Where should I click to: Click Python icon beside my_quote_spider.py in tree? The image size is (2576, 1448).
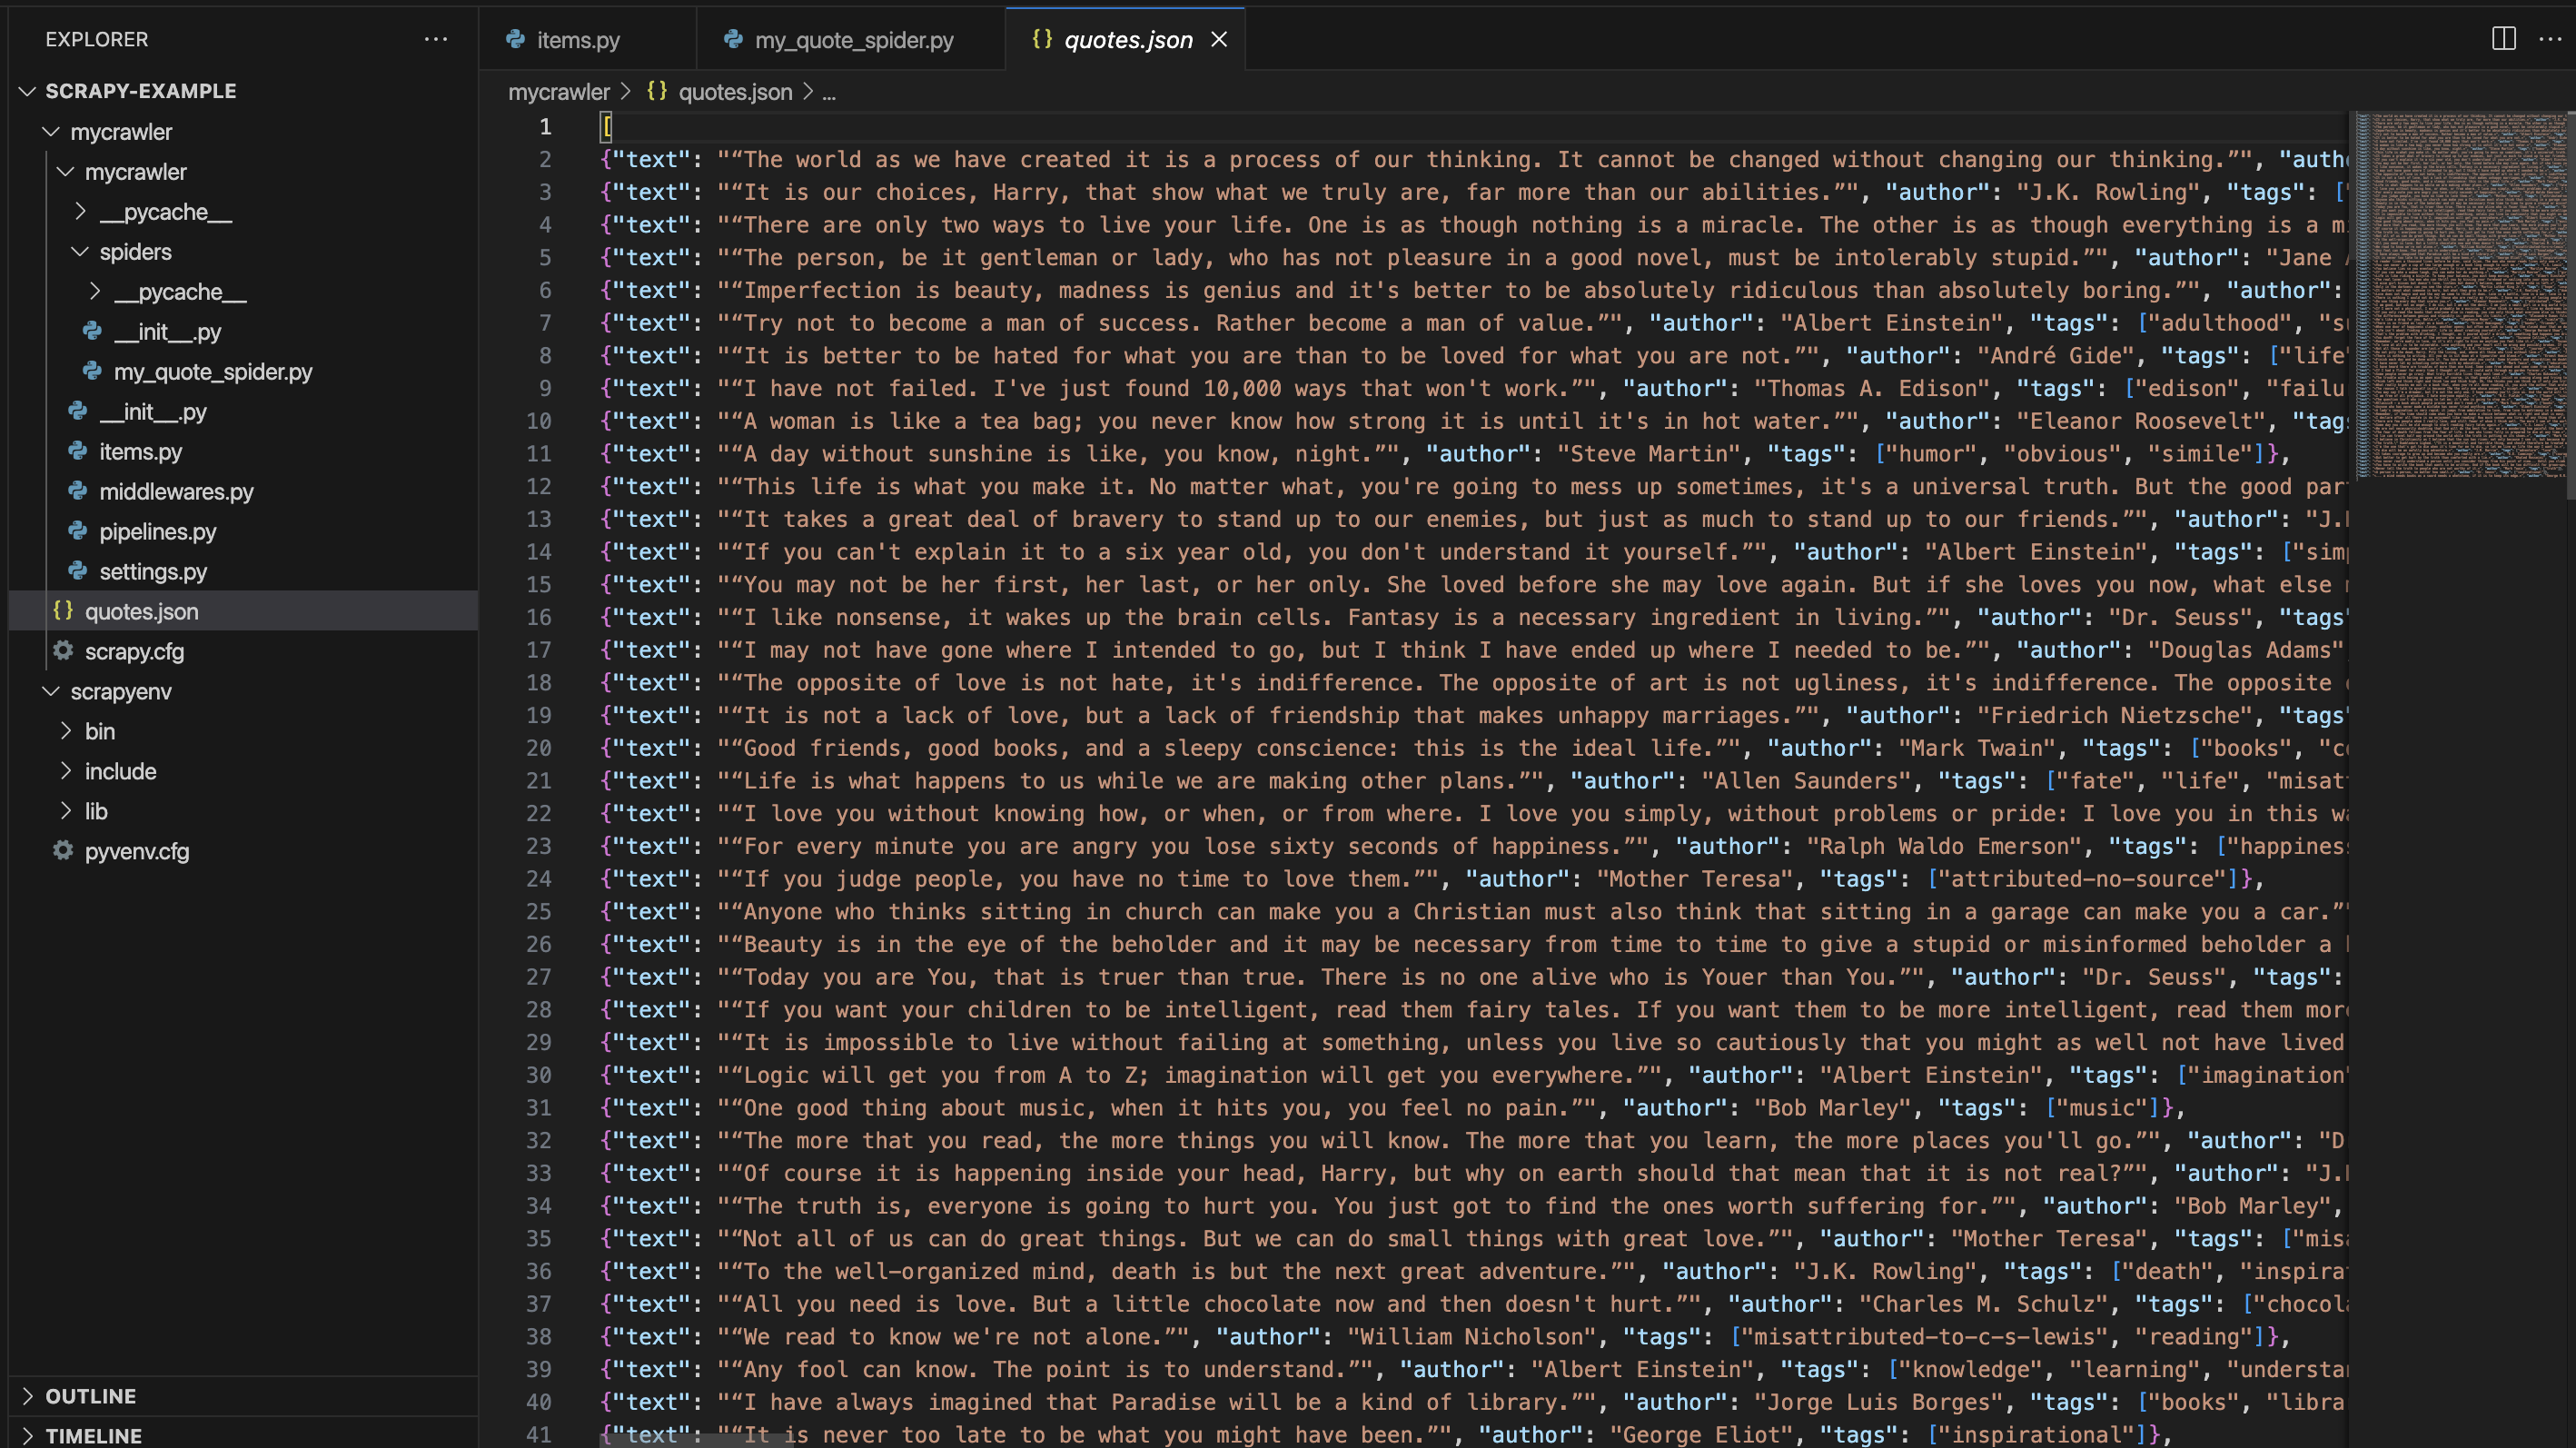point(92,371)
